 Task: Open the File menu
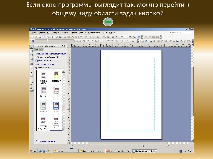coord(34,33)
